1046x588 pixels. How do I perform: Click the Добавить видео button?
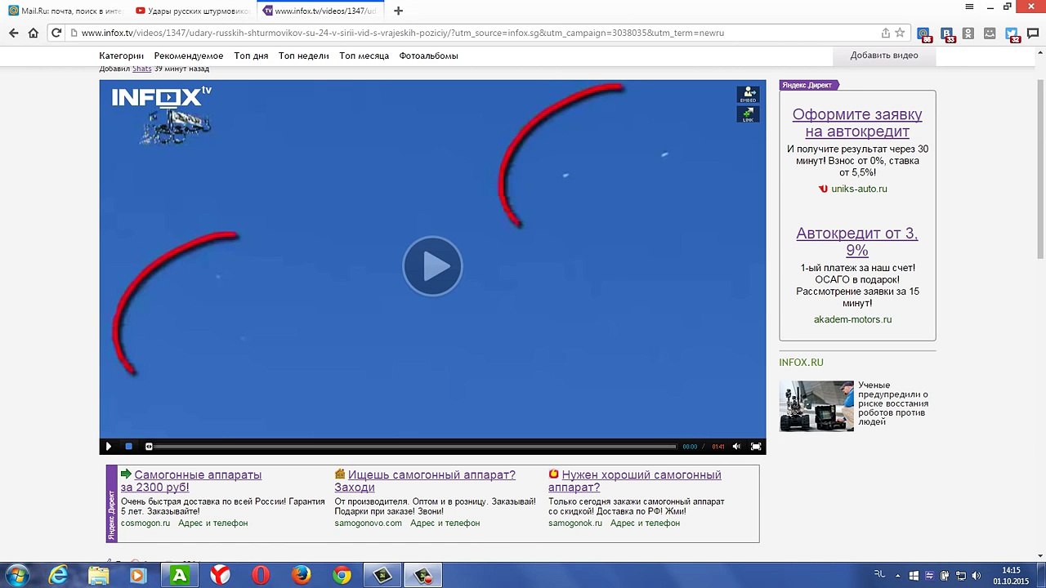[x=884, y=56]
